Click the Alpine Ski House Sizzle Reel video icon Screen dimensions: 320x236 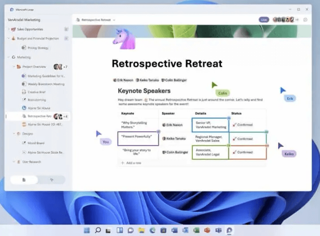point(24,152)
